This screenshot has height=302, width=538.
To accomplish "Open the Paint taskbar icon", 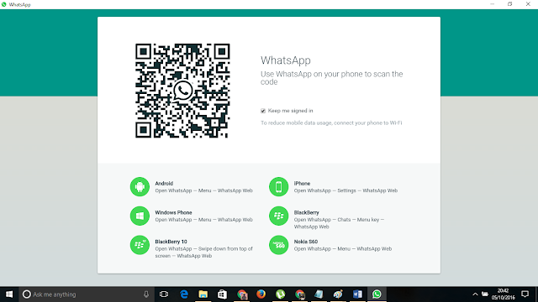I will coord(338,294).
